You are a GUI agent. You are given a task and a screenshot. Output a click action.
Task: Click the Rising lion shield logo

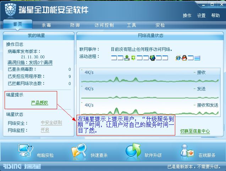pos(10,10)
